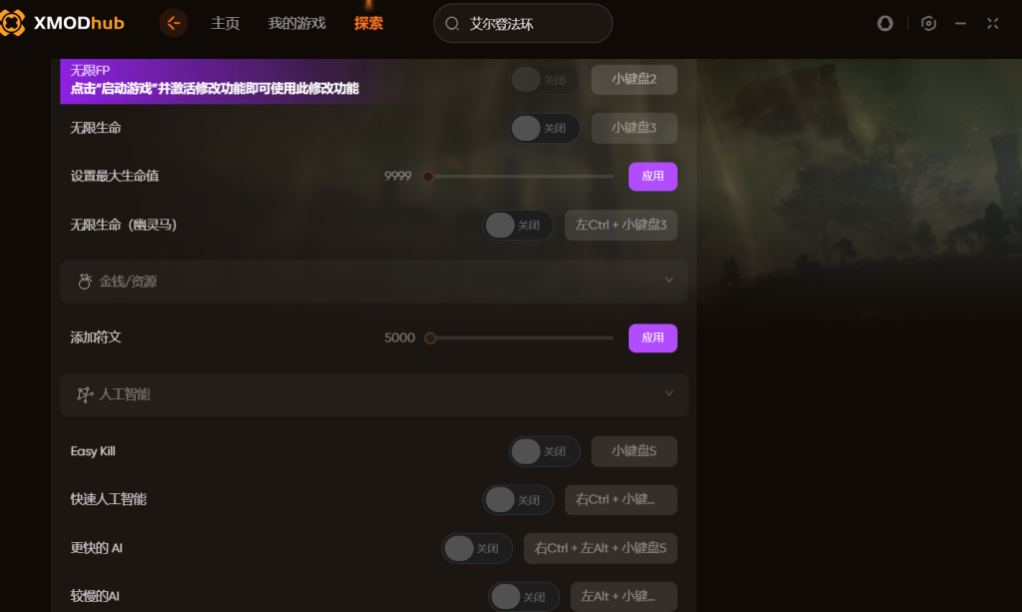Click the XMODhub logo icon
1022x612 pixels.
12,23
